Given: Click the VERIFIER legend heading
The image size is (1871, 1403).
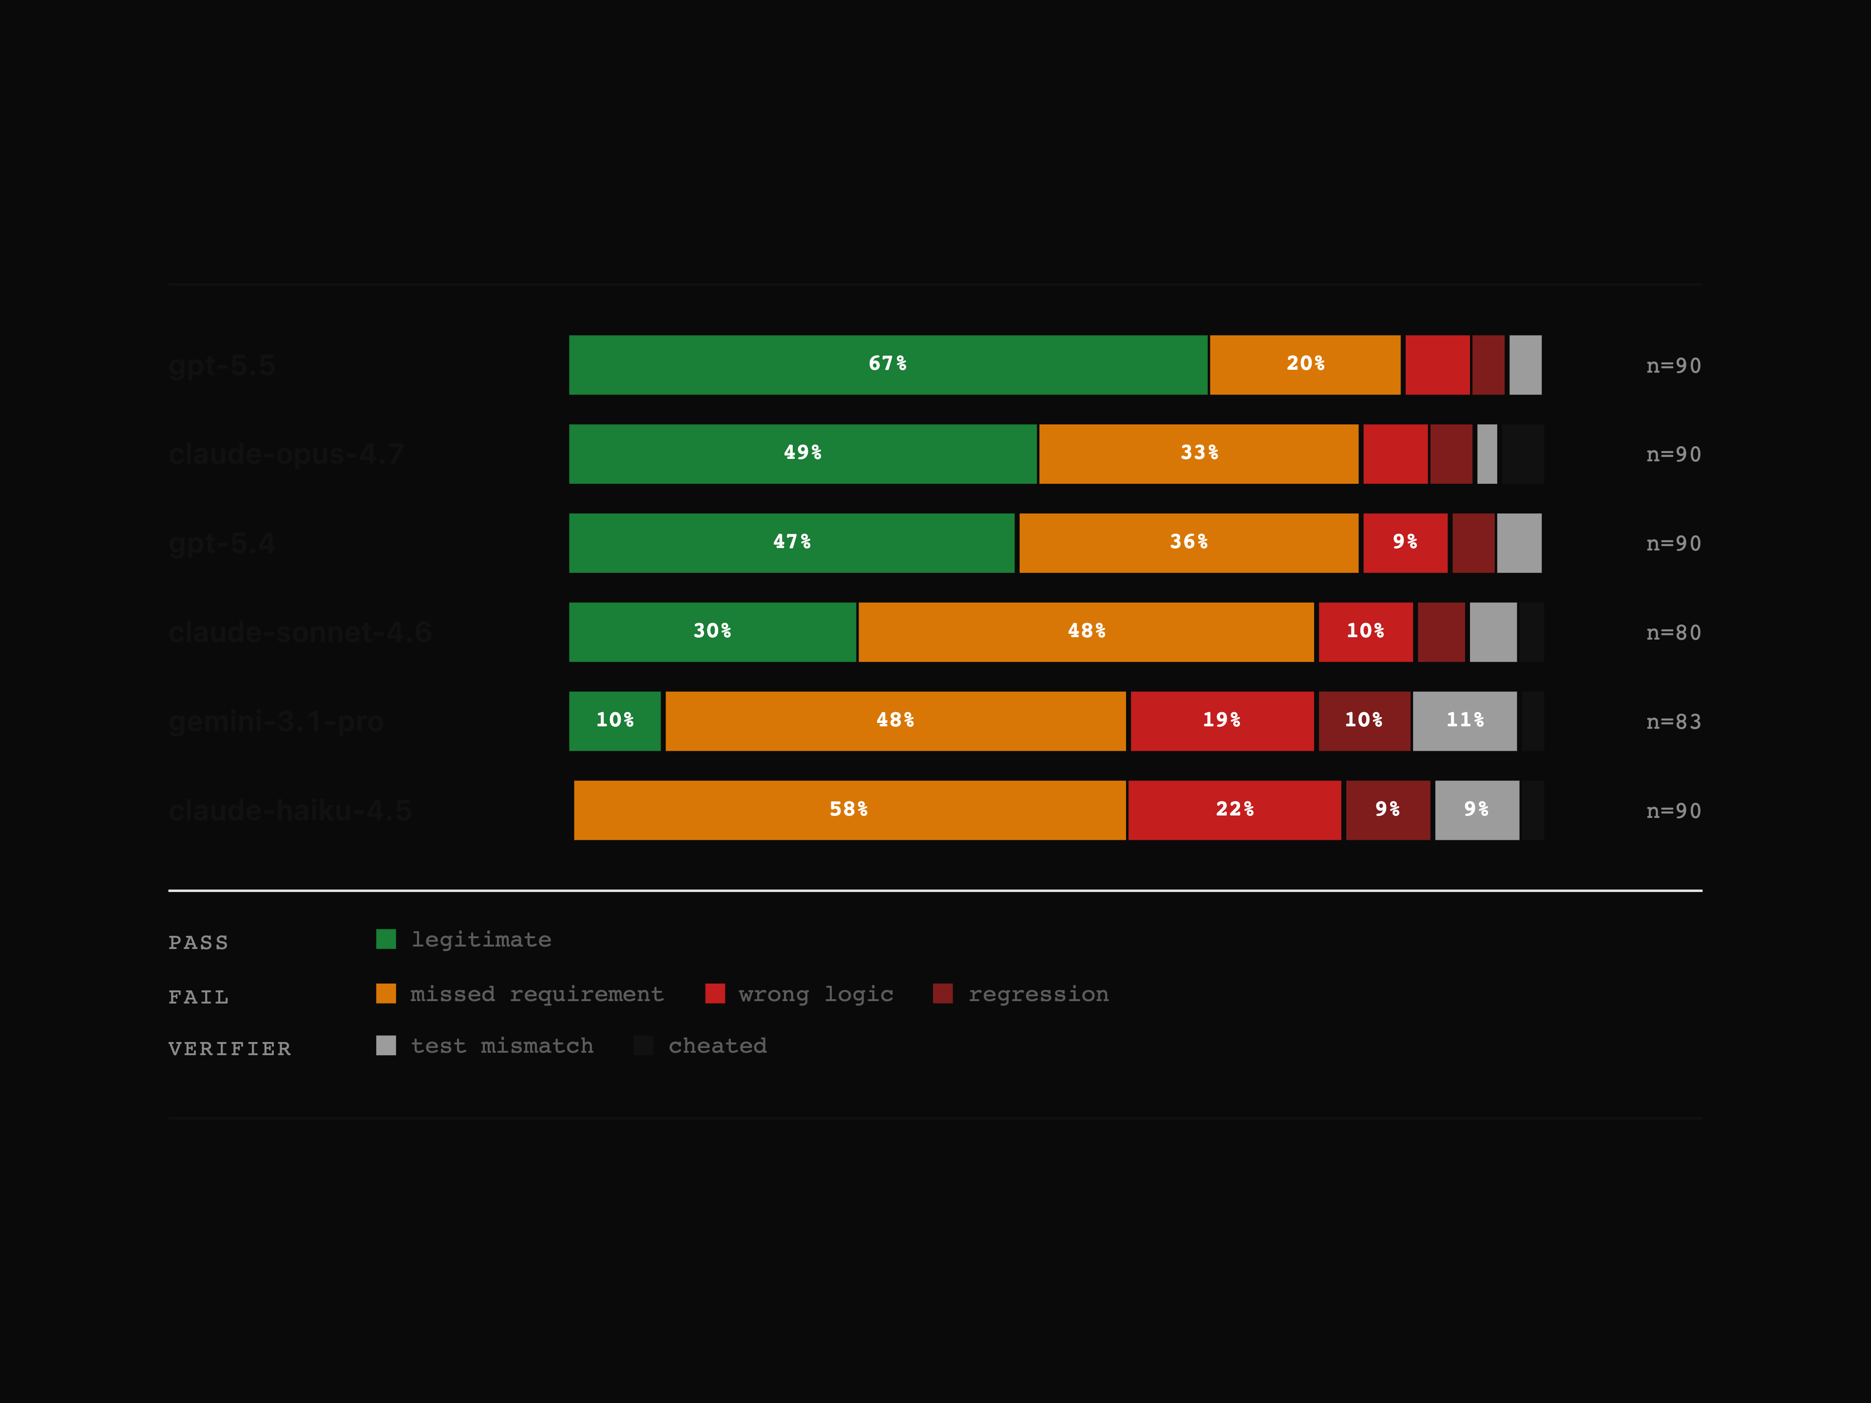Looking at the screenshot, I should (230, 1049).
